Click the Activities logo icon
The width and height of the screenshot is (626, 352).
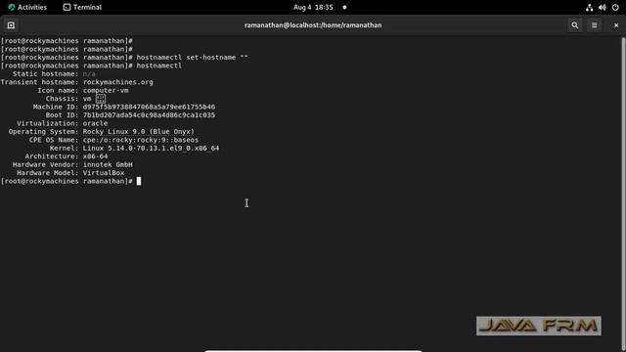pyautogui.click(x=11, y=7)
